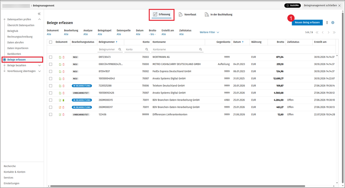
Task: Click the search icon in Konto filter
Action: [147, 49]
